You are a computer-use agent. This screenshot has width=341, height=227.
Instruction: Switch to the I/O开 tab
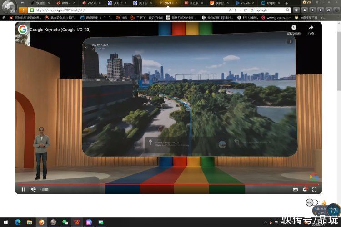coord(117,3)
